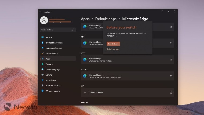Click the Edge logo in the FTP row

[85, 43]
